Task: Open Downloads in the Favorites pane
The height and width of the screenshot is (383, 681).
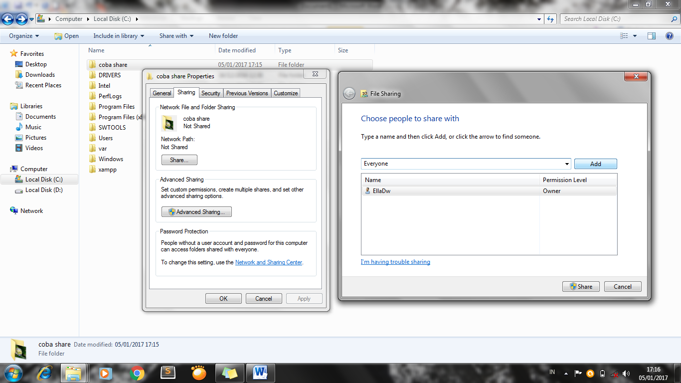Action: coord(40,75)
